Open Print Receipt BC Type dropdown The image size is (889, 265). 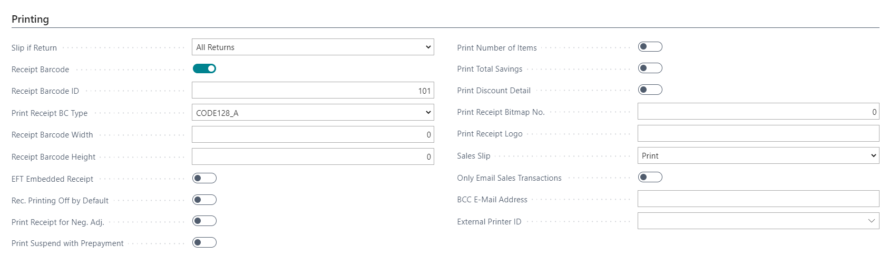[312, 112]
